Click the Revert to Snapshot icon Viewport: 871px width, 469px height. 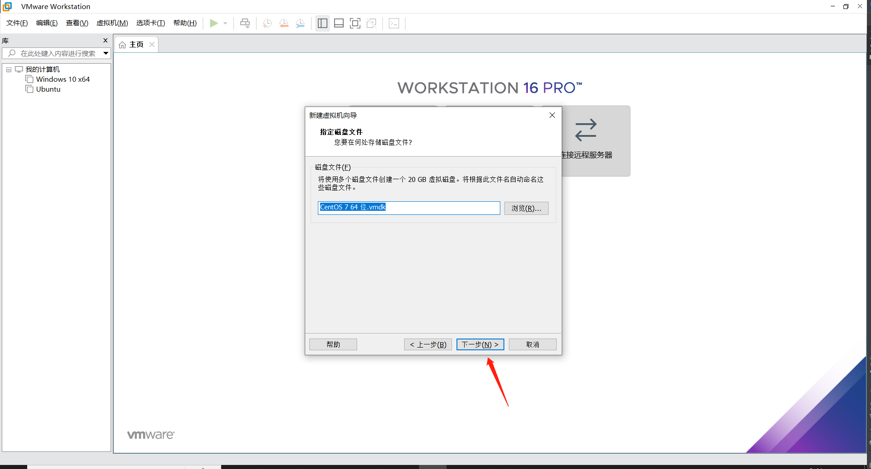284,23
